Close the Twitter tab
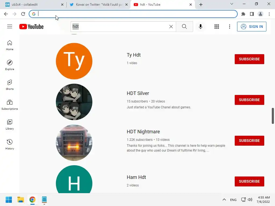 coord(126,5)
